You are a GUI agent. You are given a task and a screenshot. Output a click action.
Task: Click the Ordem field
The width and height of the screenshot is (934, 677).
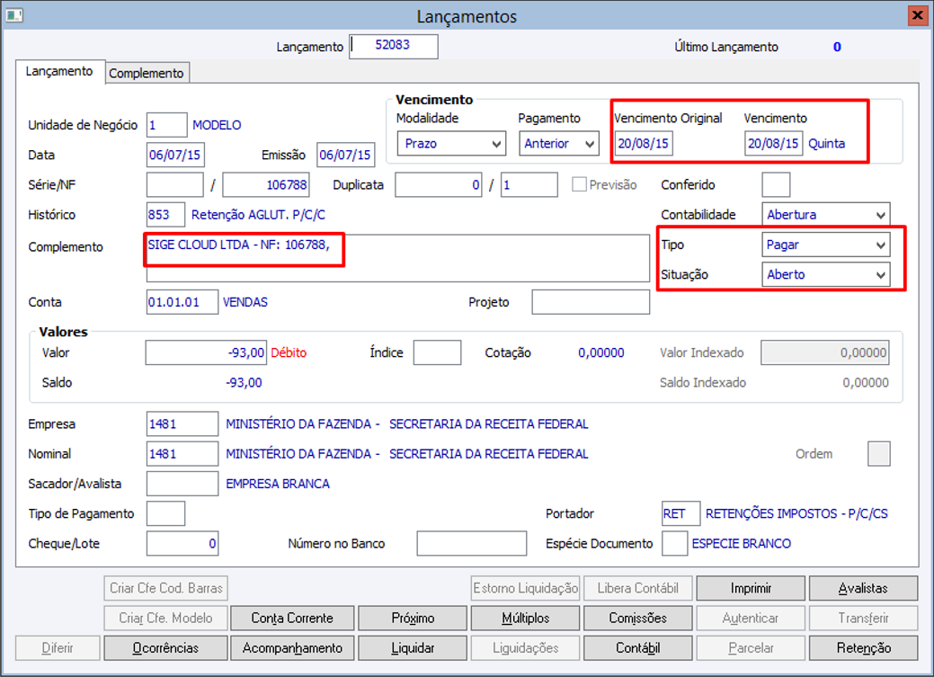pos(879,454)
